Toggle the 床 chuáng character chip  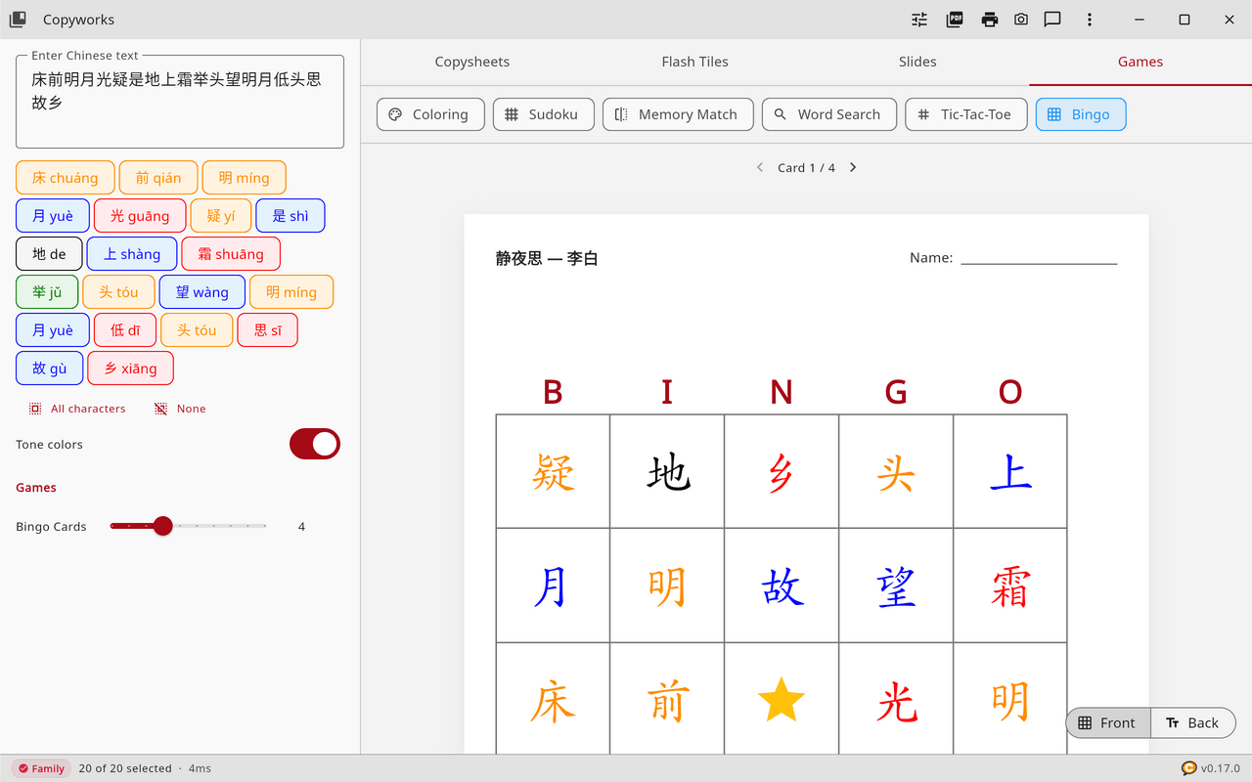66,178
